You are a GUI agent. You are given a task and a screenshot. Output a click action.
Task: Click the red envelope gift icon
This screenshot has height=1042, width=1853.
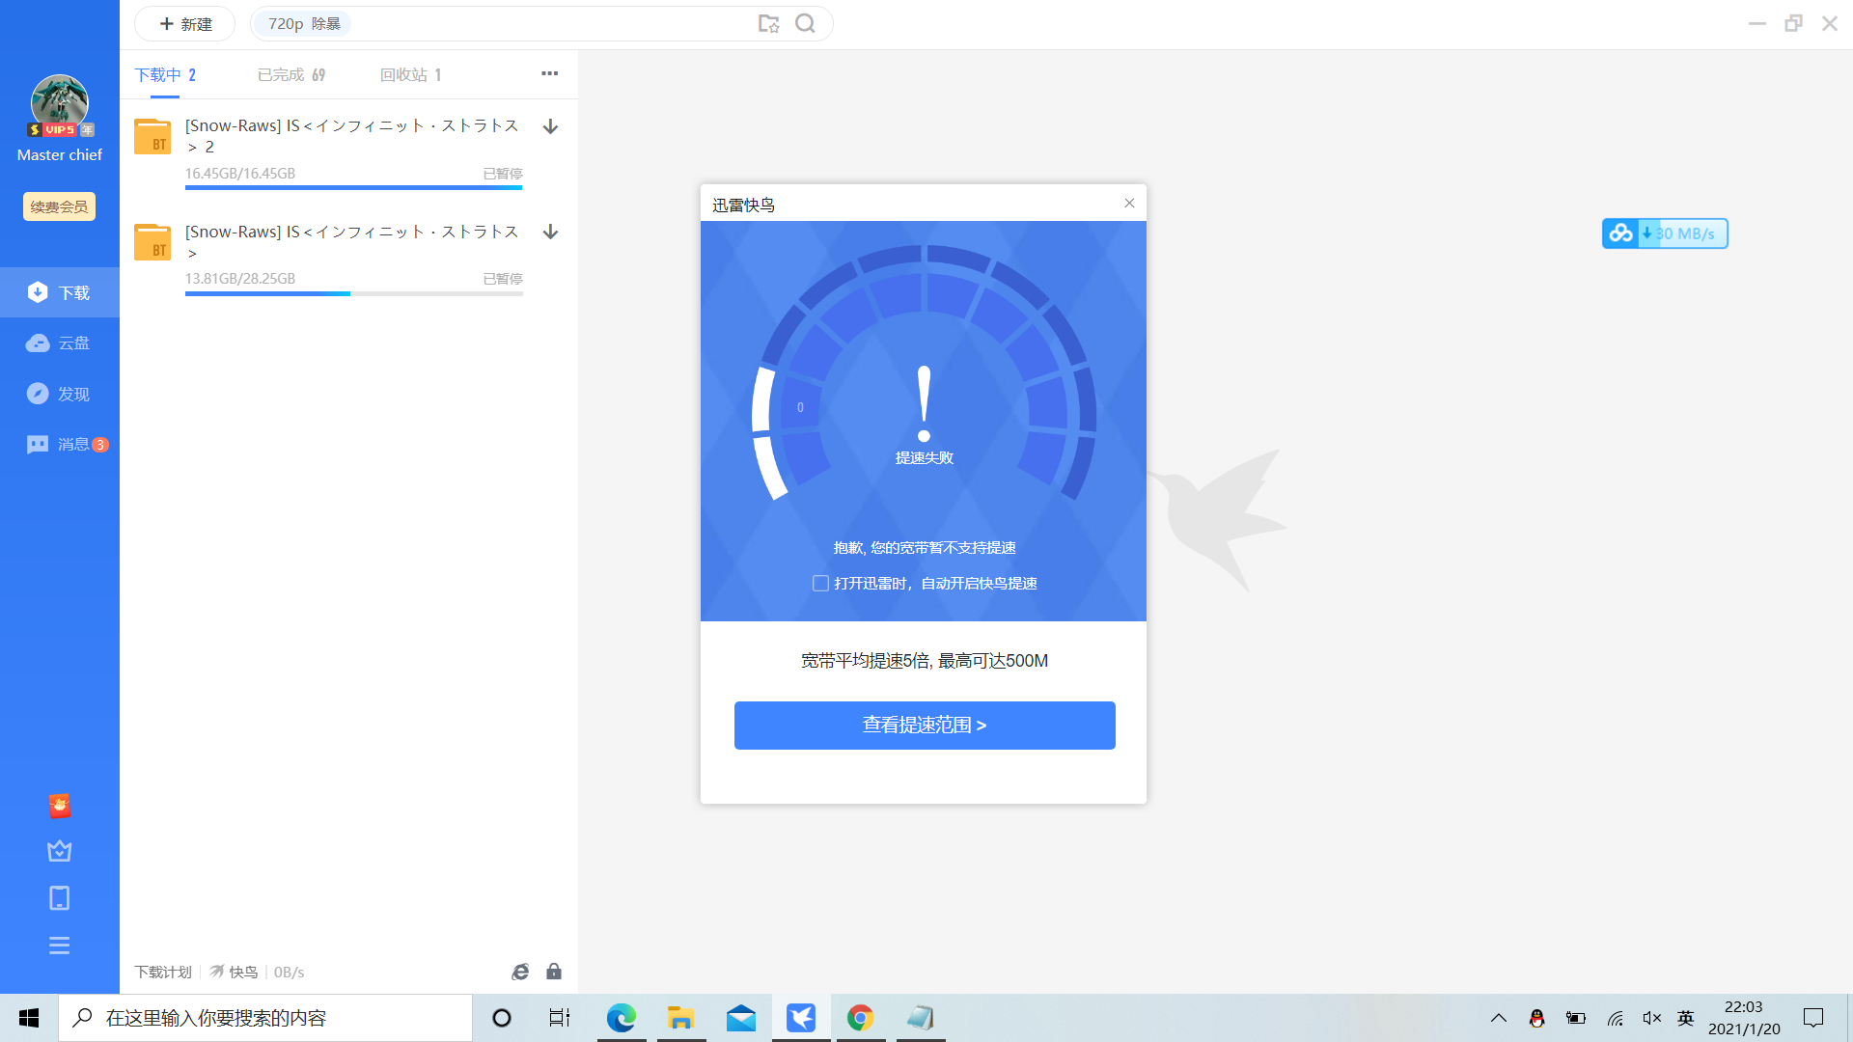pos(60,806)
